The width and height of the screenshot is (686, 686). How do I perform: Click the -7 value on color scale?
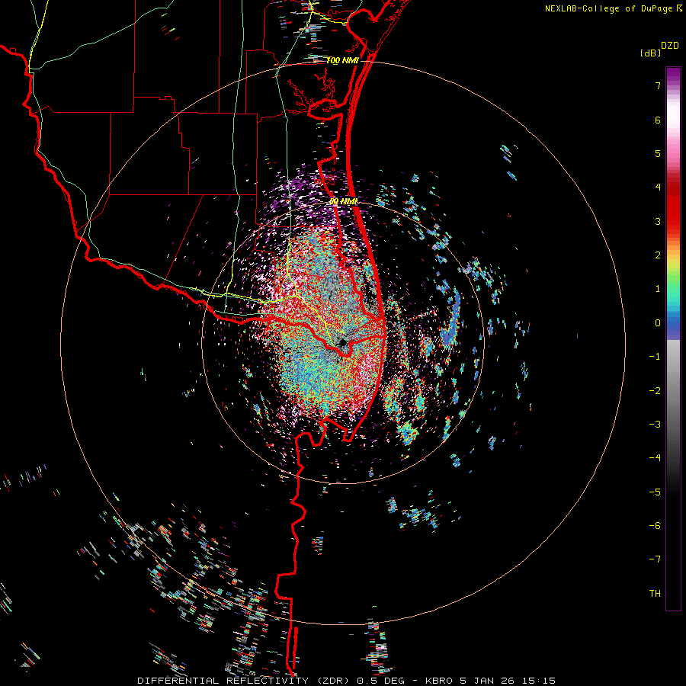tap(655, 559)
